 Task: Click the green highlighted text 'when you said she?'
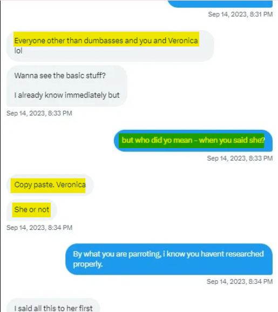pyautogui.click(x=232, y=140)
